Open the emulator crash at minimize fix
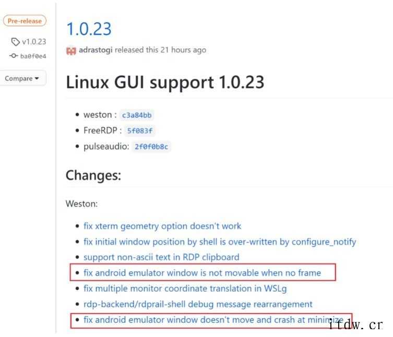This screenshot has width=393, height=337. pyautogui.click(x=213, y=320)
